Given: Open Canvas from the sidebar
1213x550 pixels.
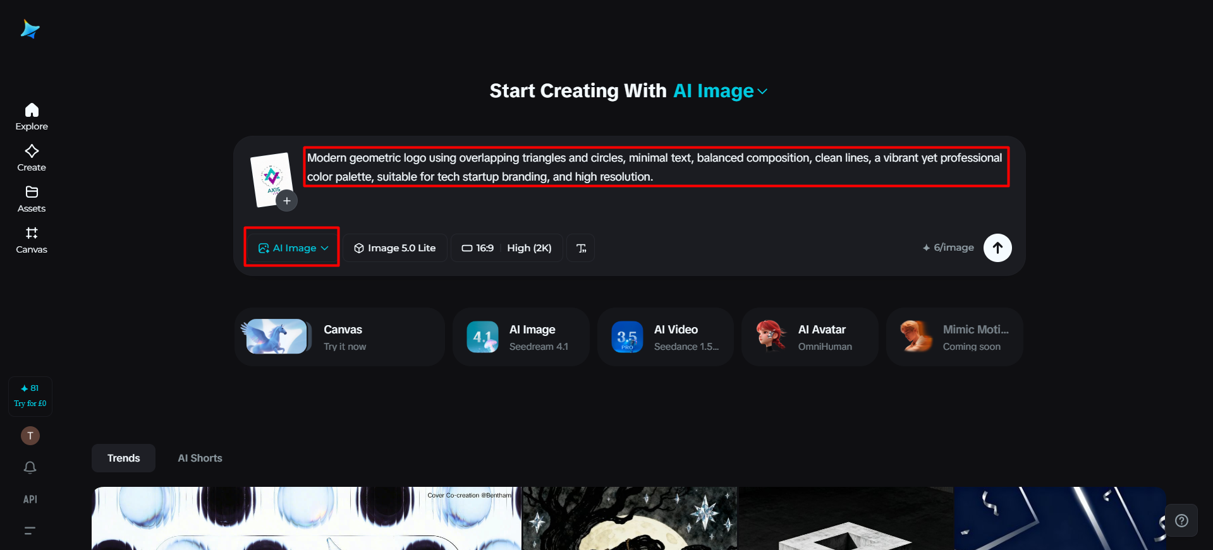Looking at the screenshot, I should pyautogui.click(x=32, y=240).
